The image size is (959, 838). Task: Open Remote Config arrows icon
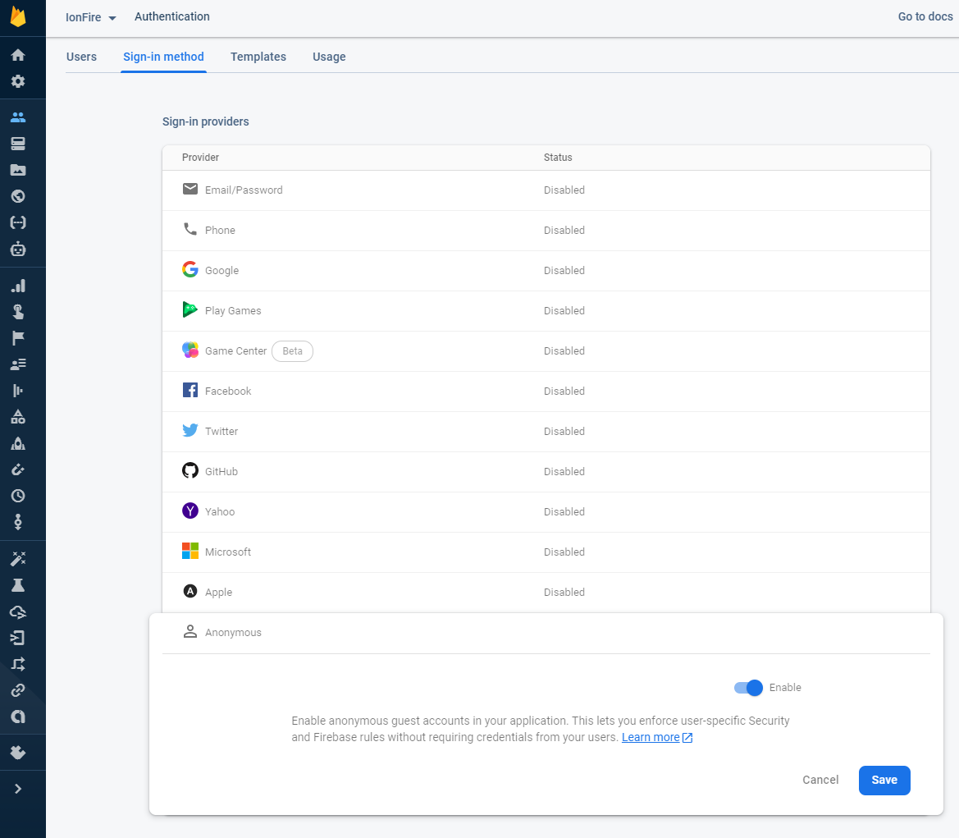(18, 664)
